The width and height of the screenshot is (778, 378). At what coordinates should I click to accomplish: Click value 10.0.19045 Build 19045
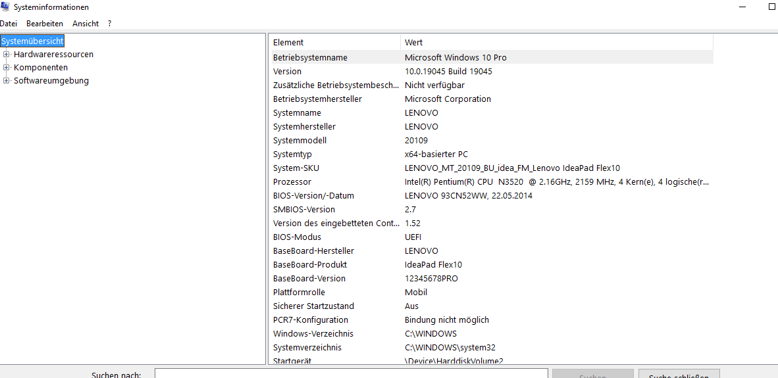click(x=448, y=72)
